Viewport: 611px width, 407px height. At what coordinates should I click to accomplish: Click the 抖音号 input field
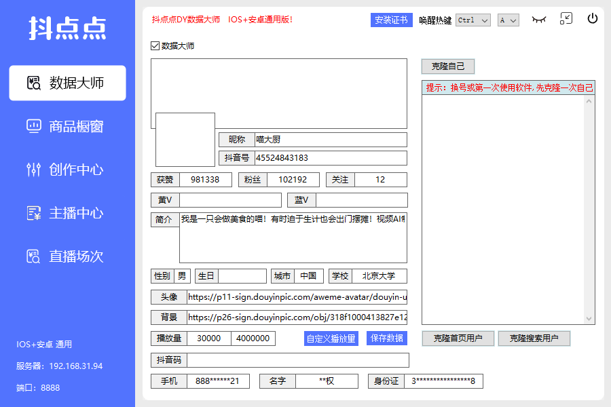pos(331,158)
